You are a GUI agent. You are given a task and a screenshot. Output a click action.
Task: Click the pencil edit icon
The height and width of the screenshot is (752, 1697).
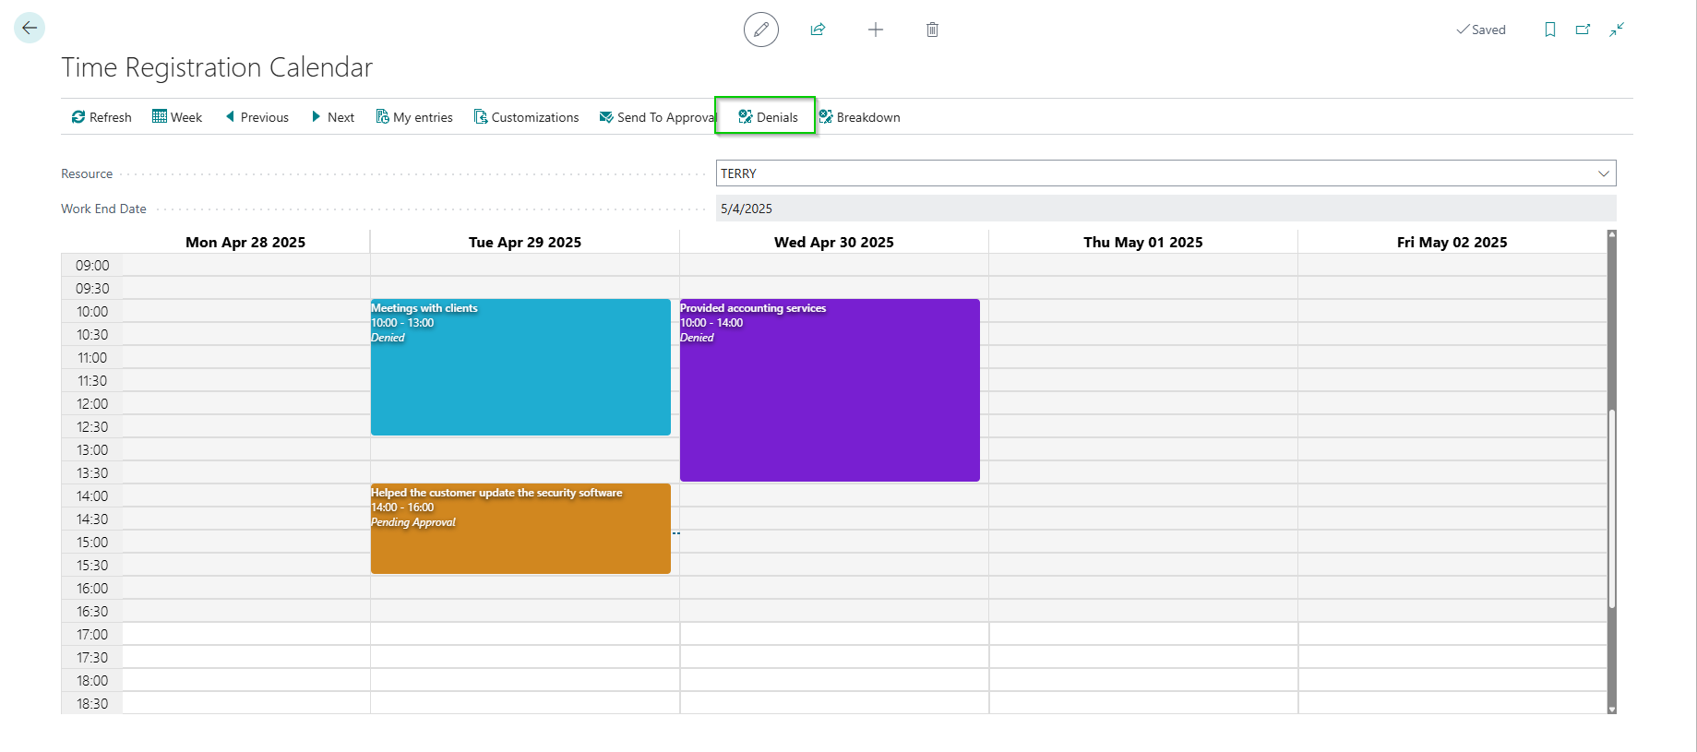coord(760,30)
